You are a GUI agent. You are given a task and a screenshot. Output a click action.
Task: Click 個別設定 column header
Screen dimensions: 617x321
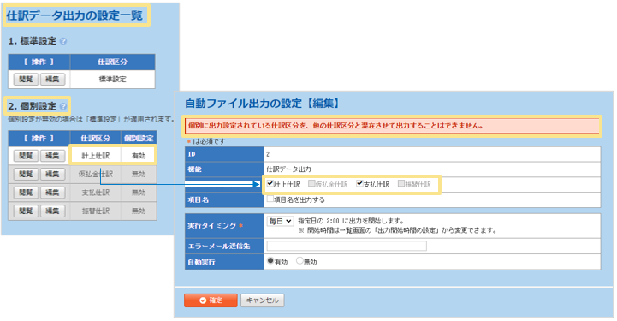point(139,139)
